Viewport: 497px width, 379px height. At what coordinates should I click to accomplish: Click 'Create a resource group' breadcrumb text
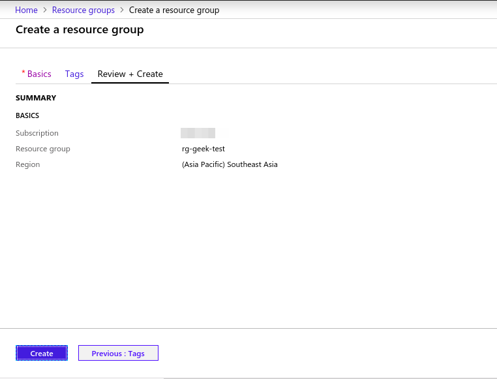[x=174, y=10]
